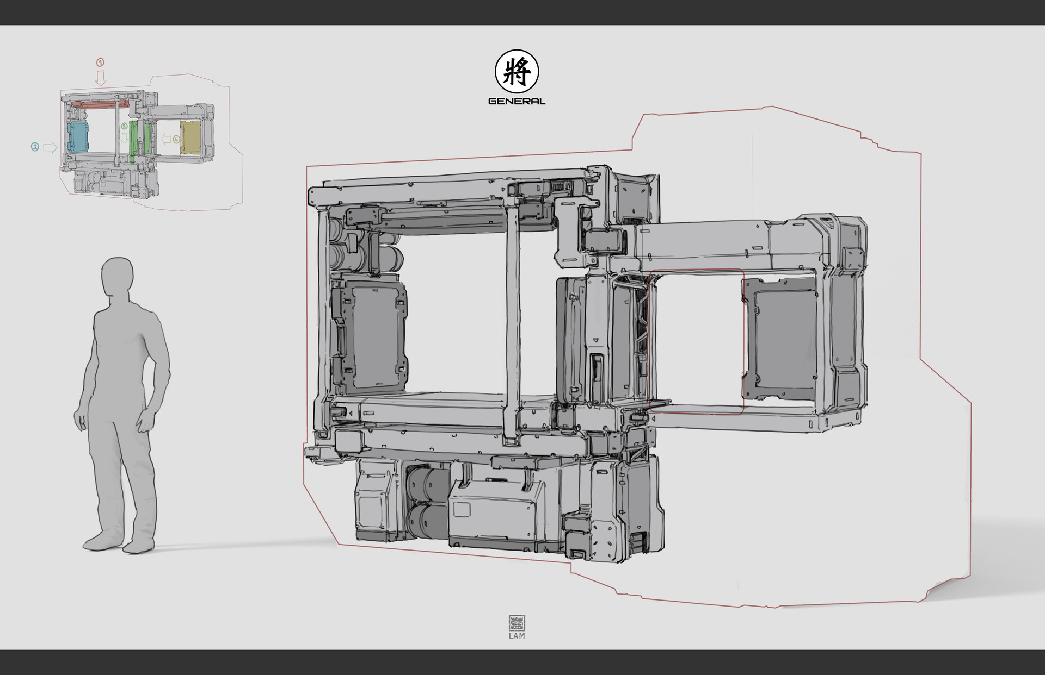This screenshot has height=675, width=1045.
Task: Click the circular Chinese character logo
Action: 517,72
